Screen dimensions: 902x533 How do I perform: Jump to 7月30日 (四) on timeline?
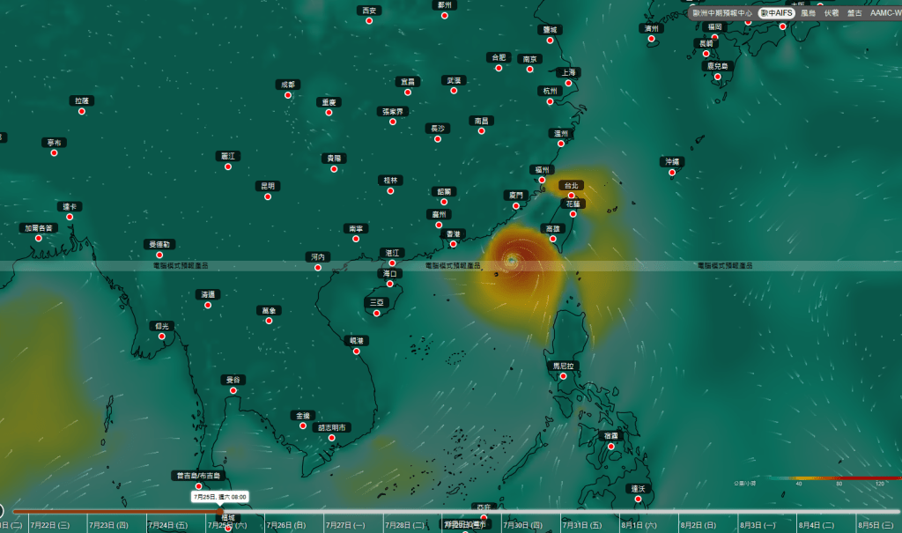pos(522,525)
